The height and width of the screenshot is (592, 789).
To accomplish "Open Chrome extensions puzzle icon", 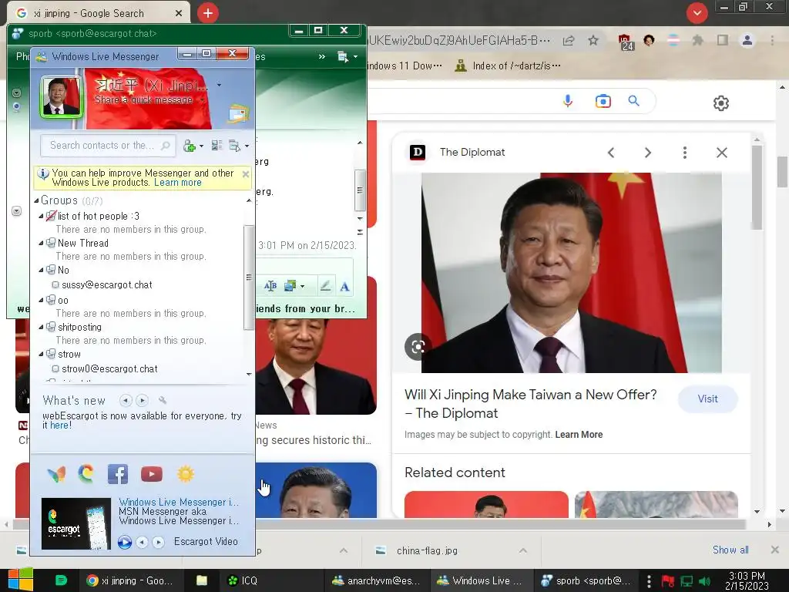I will (697, 40).
